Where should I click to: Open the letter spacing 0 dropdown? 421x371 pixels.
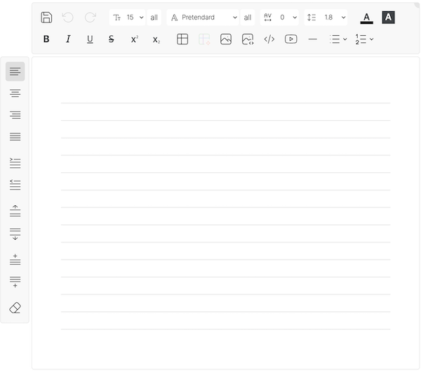[279, 18]
